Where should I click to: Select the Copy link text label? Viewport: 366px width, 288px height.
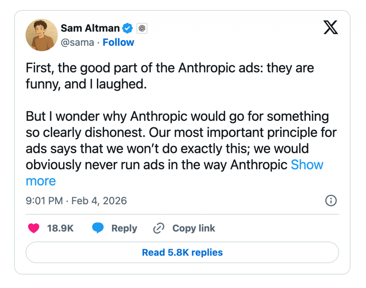point(193,228)
